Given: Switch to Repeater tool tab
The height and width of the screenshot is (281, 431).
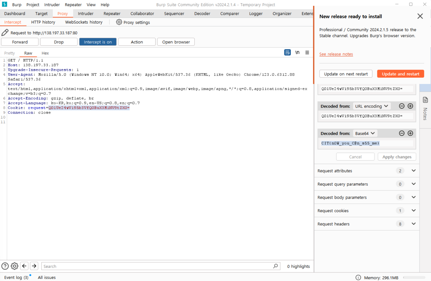Looking at the screenshot, I should (x=112, y=13).
